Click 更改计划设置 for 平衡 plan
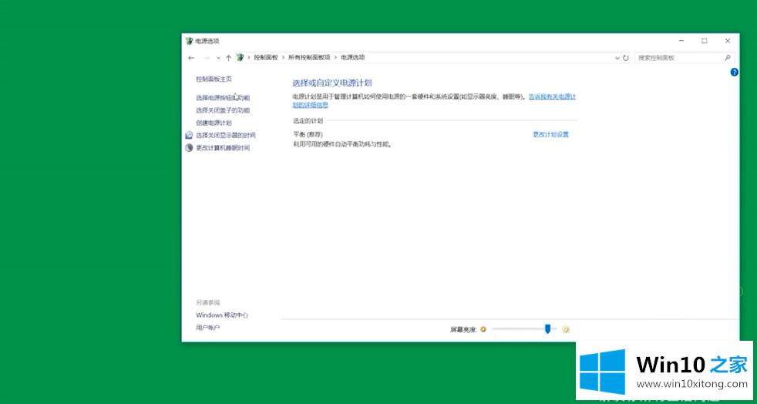Screen dimensions: 757x404 pos(551,135)
